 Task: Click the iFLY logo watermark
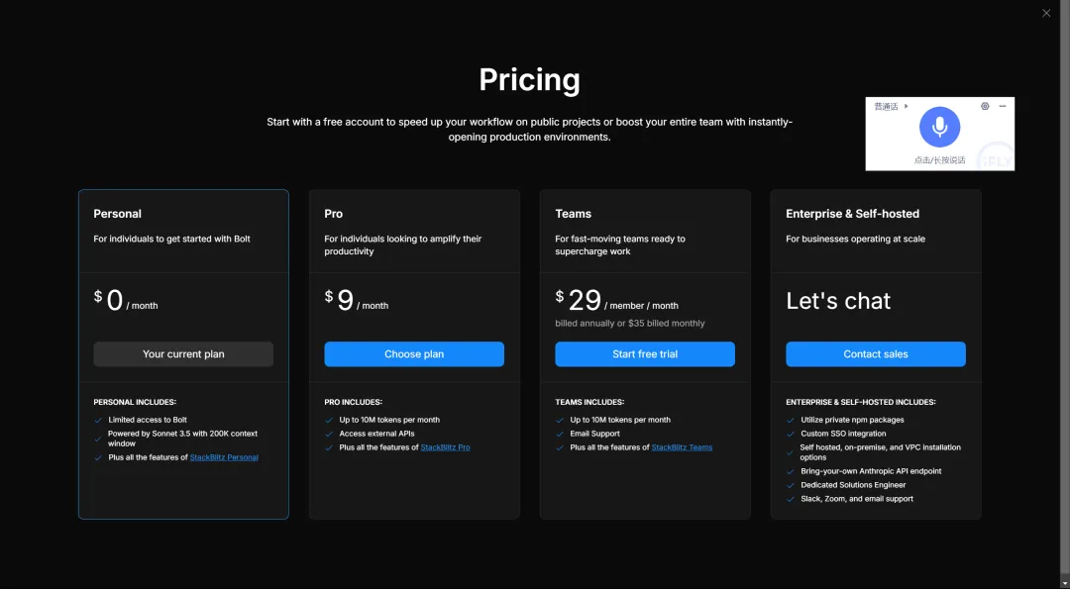tap(997, 157)
